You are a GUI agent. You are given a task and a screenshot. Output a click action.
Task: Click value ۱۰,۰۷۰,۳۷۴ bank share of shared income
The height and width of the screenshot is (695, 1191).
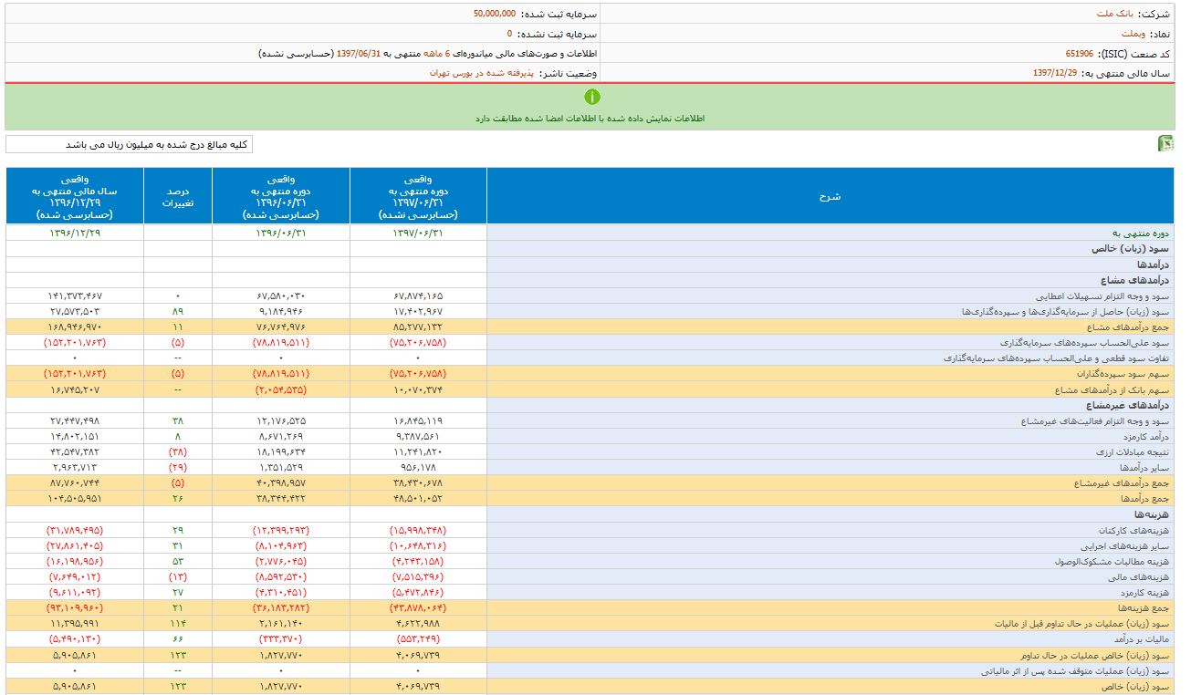pyautogui.click(x=418, y=389)
